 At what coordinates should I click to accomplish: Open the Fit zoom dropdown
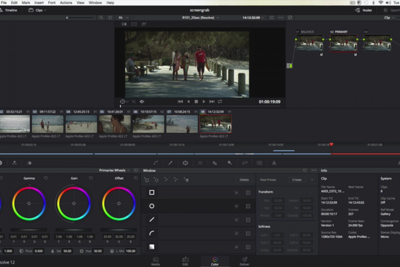point(123,18)
